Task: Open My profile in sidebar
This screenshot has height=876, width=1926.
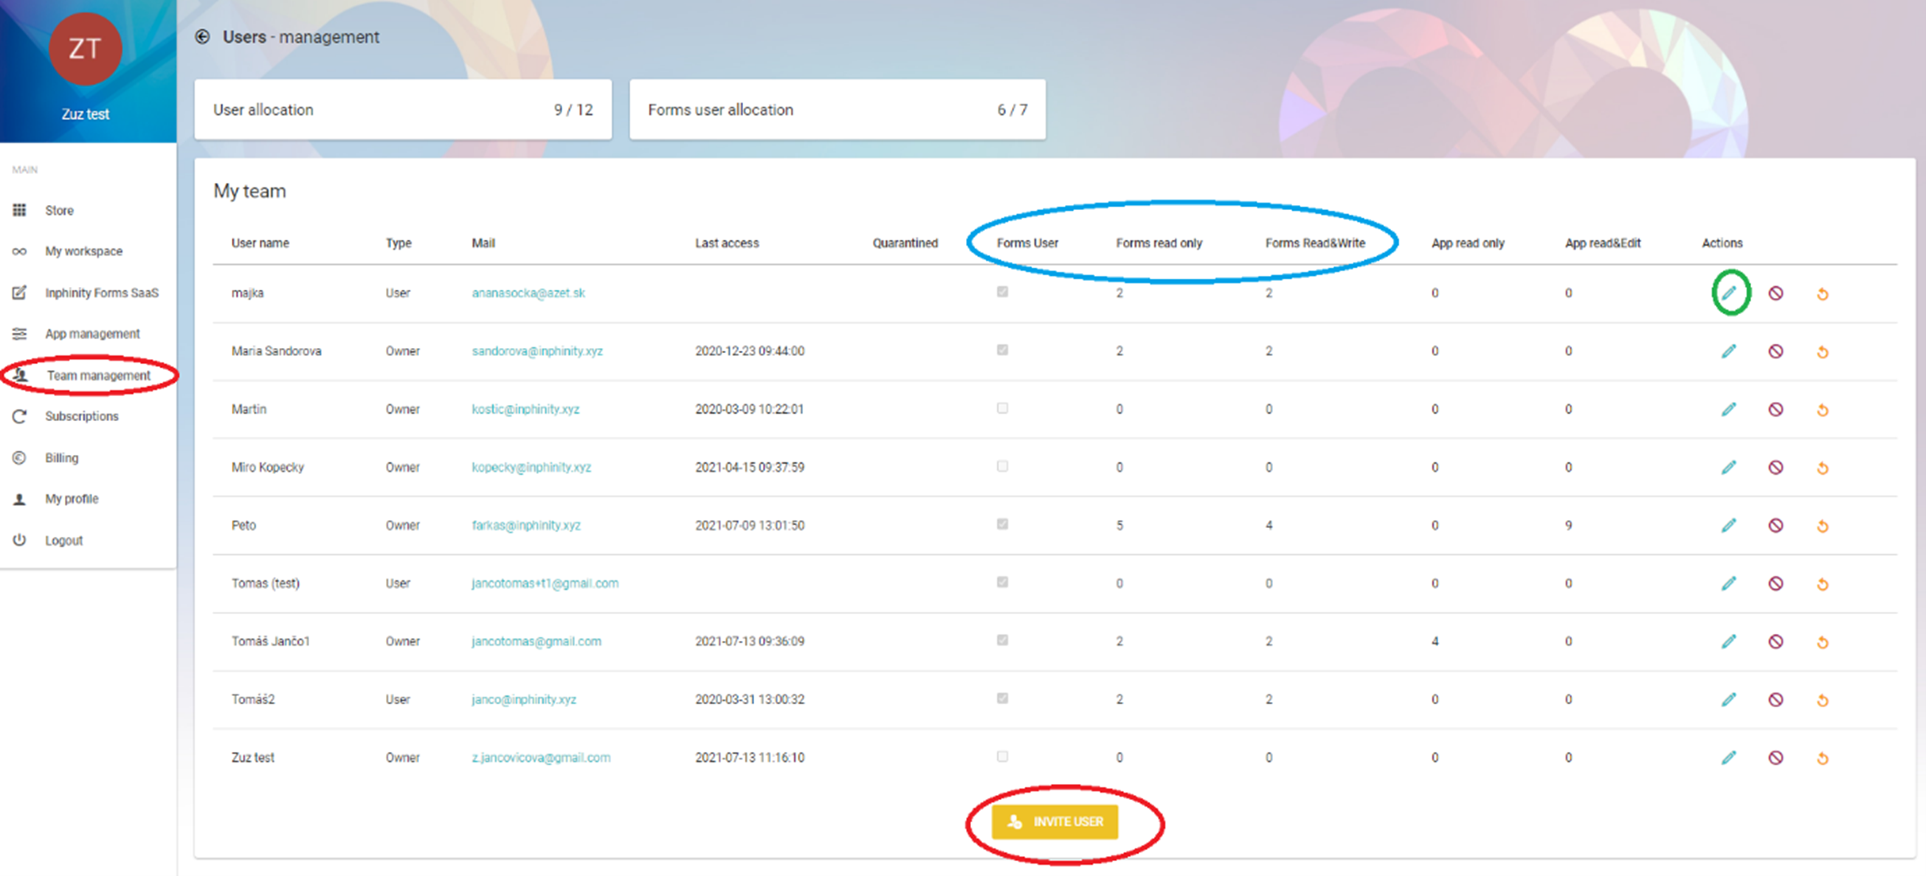Action: click(71, 499)
